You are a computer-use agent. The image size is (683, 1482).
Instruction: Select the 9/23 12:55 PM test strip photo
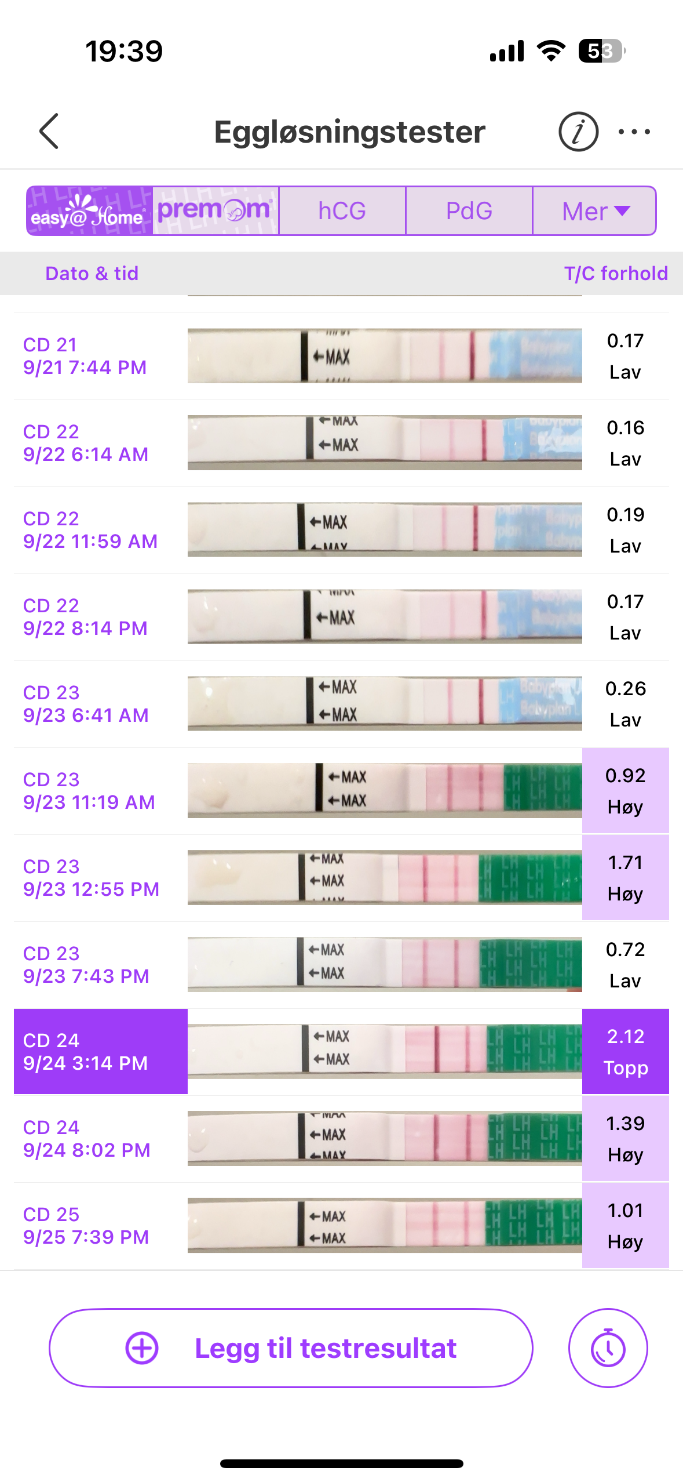(x=385, y=877)
